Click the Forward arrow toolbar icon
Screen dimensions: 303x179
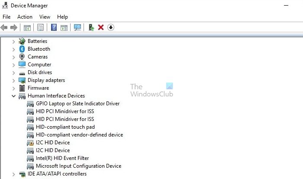(x=14, y=27)
